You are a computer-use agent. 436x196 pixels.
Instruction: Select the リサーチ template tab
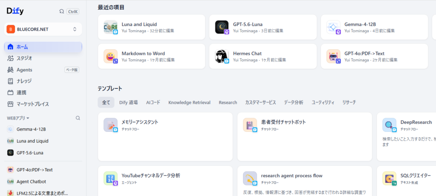coord(349,102)
